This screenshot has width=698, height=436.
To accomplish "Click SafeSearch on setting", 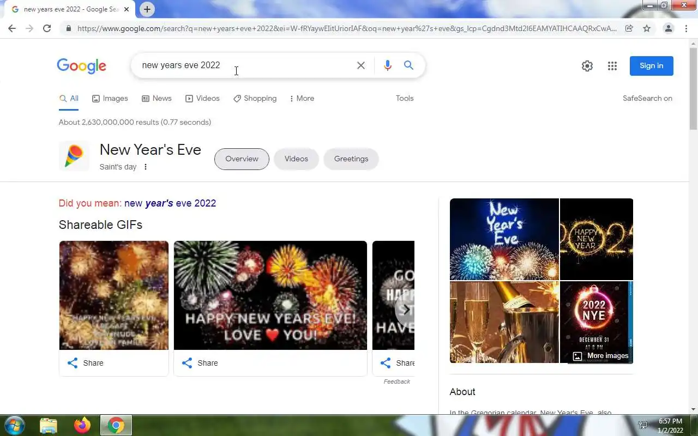I will tap(647, 99).
